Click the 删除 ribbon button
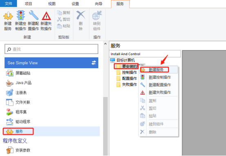This screenshot has height=156, width=226. pos(81,21)
